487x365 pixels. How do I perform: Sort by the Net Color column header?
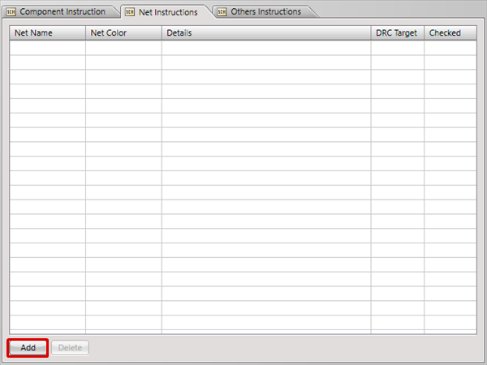[x=123, y=33]
